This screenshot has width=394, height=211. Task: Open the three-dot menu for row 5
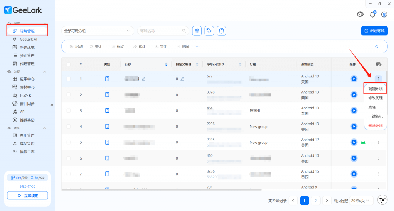point(378,142)
